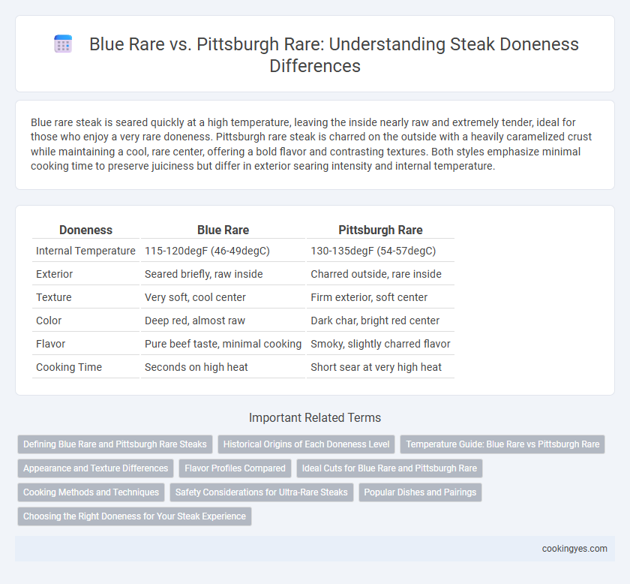Viewport: 630px width, 584px height.
Task: Click the intro paragraph about blue rare steak
Action: click(x=311, y=144)
